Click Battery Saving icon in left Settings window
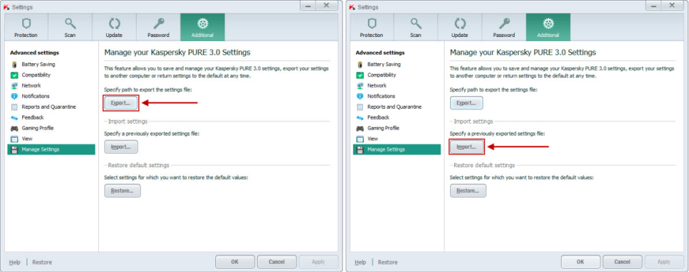This screenshot has height=272, width=689. 15,64
